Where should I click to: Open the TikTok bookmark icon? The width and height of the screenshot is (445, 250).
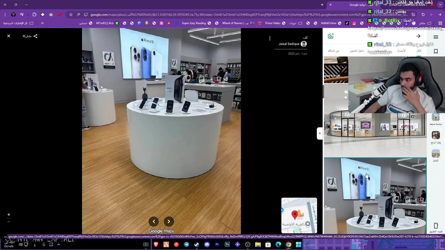pos(347,23)
